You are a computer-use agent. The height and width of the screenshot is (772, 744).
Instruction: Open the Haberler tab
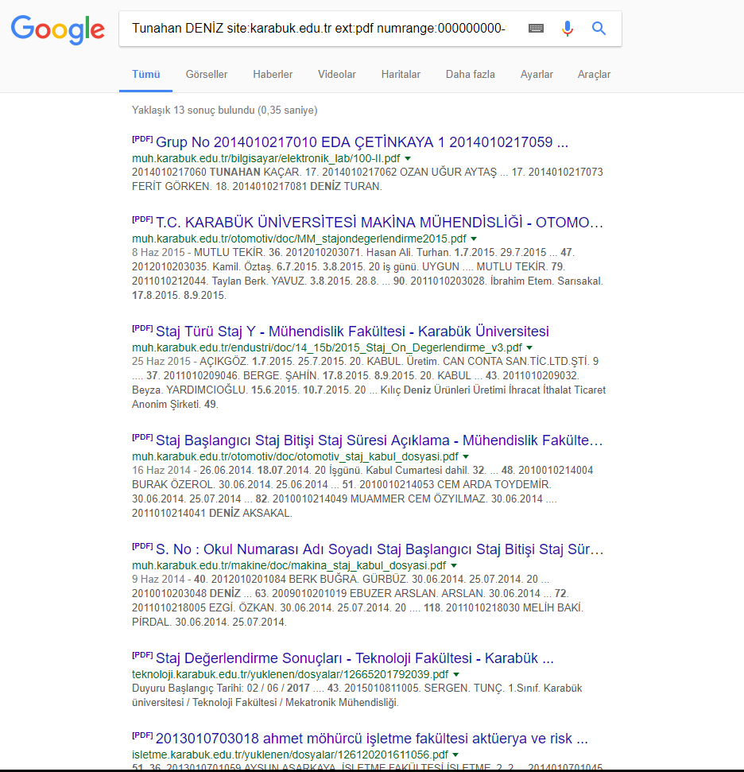[273, 75]
